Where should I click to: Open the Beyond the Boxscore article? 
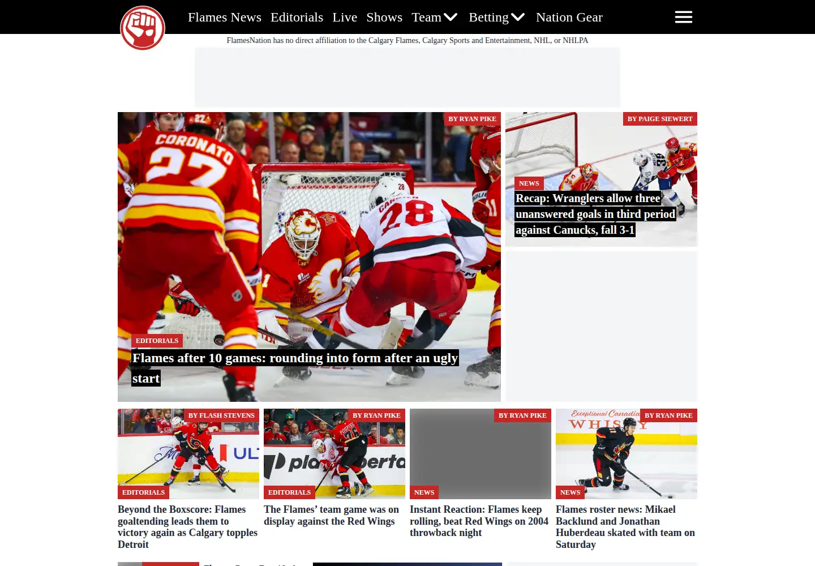(188, 527)
